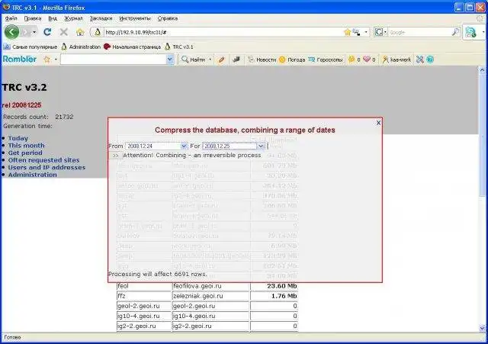Close the compress database dialog
The width and height of the screenshot is (488, 344).
click(x=378, y=123)
